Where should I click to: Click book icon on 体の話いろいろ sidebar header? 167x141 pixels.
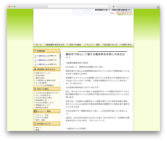[x=35, y=123]
